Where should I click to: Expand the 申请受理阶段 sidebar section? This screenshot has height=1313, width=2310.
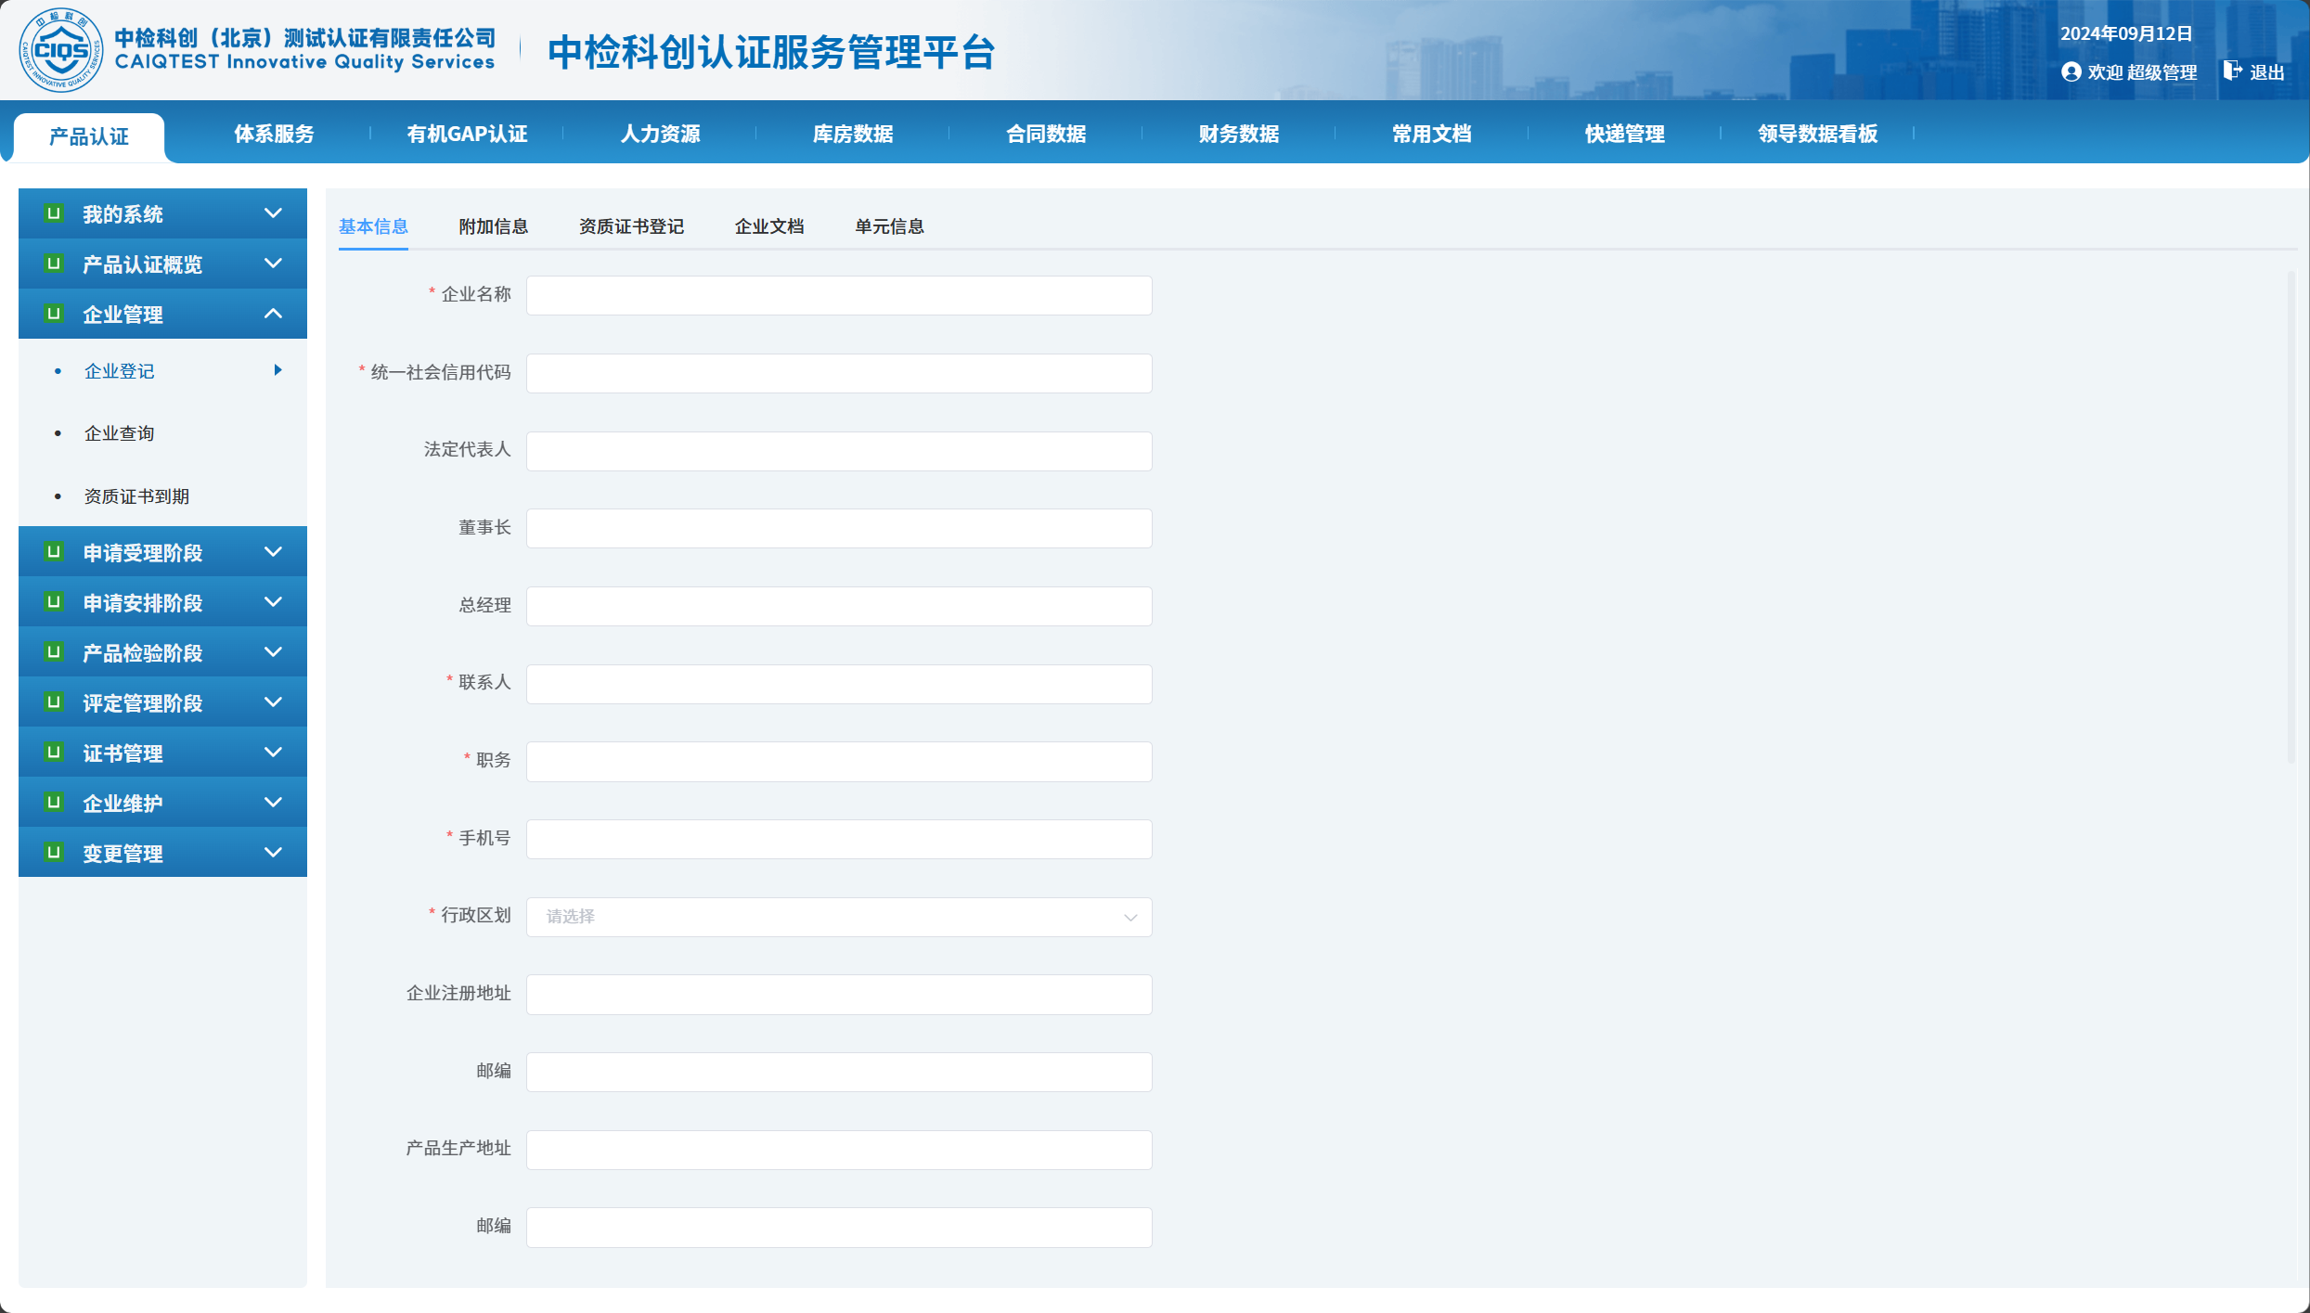[x=273, y=552]
